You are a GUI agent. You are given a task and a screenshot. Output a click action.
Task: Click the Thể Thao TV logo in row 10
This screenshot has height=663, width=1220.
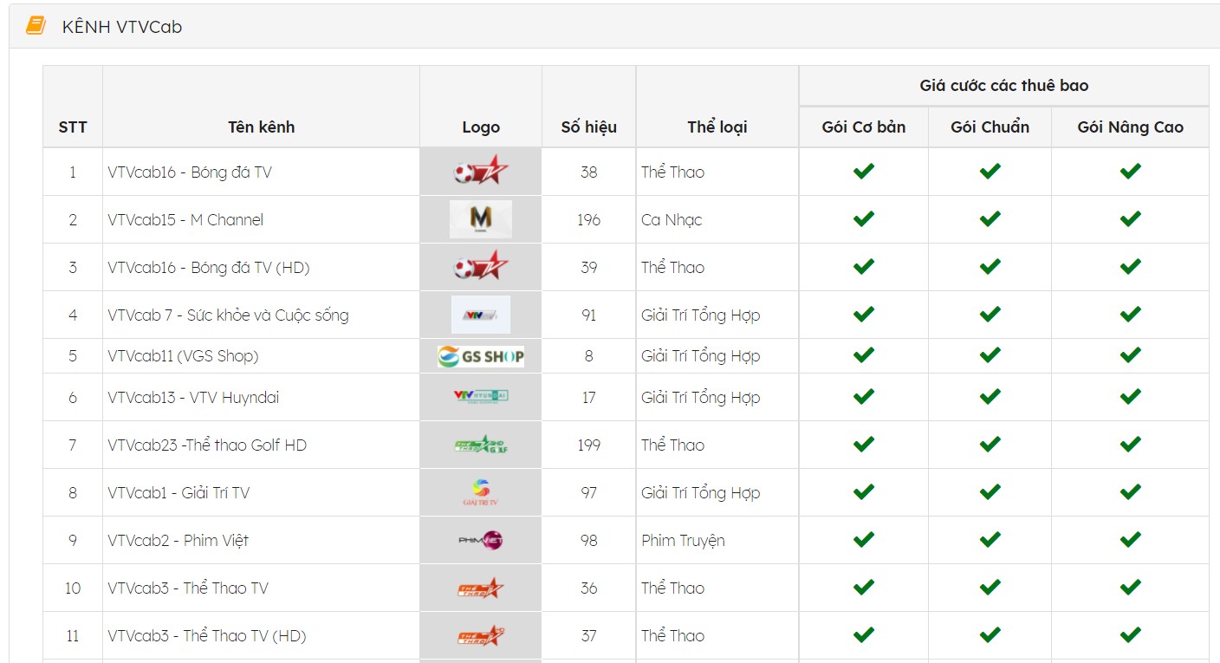(x=481, y=588)
